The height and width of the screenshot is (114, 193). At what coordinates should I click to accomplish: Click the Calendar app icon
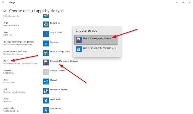coord(46,43)
